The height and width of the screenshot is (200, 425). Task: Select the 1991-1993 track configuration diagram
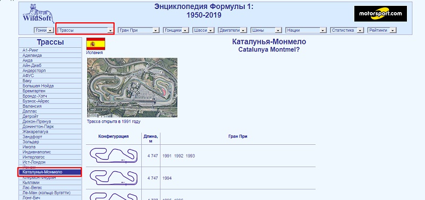(x=114, y=155)
